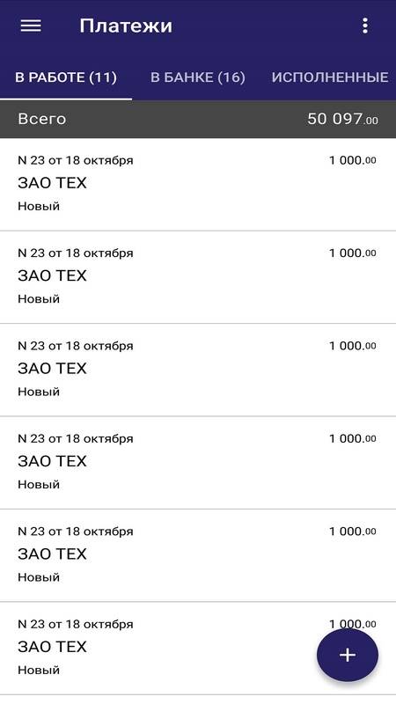
Task: Click the Новый status of first payment
Action: point(39,207)
